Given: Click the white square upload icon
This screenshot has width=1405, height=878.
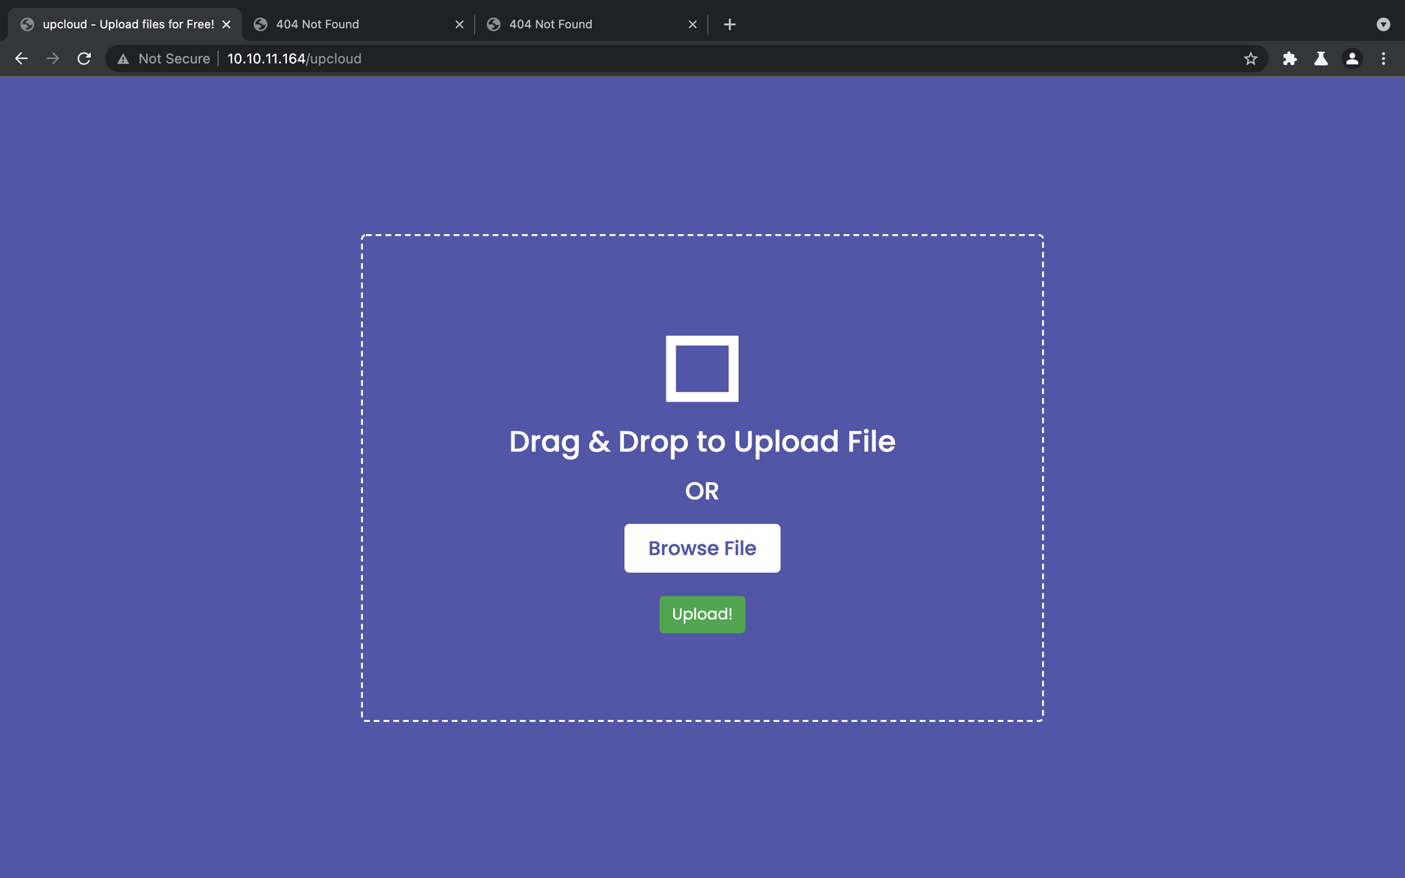Looking at the screenshot, I should [x=702, y=368].
